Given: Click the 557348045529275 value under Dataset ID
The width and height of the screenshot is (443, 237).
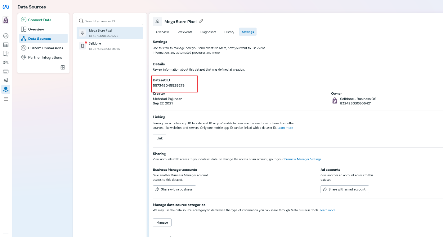Looking at the screenshot, I should pyautogui.click(x=169, y=86).
